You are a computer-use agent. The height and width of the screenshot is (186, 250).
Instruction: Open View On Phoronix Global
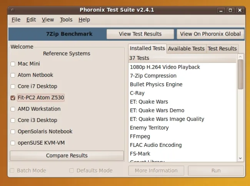[x=210, y=34]
